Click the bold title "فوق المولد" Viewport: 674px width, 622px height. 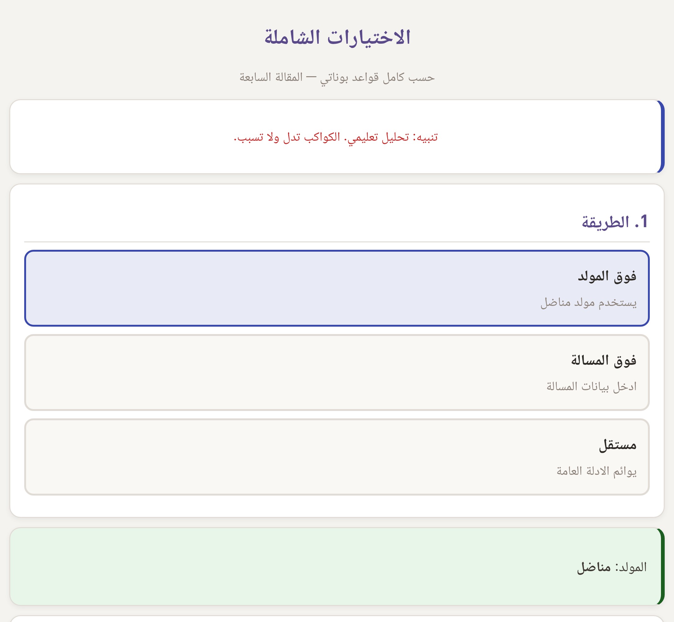tap(607, 276)
